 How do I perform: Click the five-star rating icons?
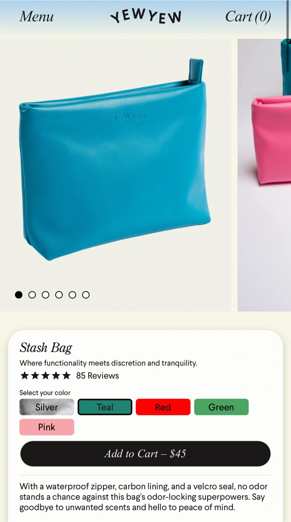tap(45, 376)
